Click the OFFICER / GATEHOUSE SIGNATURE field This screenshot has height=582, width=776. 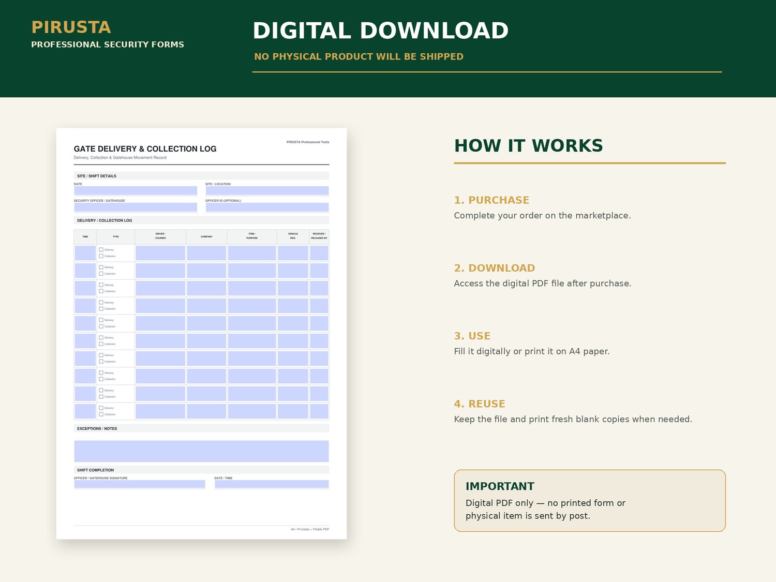(140, 484)
